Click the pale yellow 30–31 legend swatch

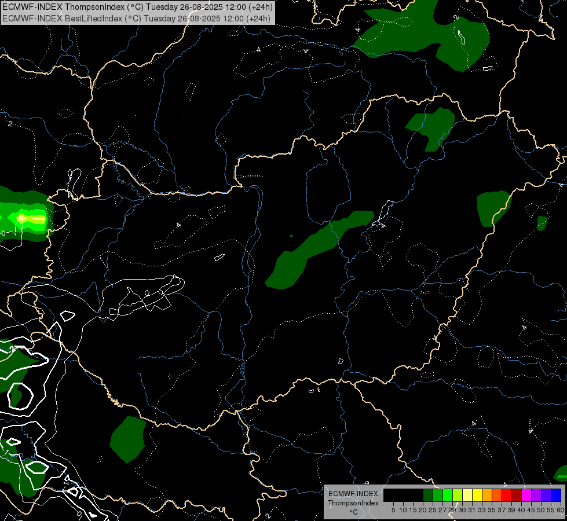pos(467,495)
